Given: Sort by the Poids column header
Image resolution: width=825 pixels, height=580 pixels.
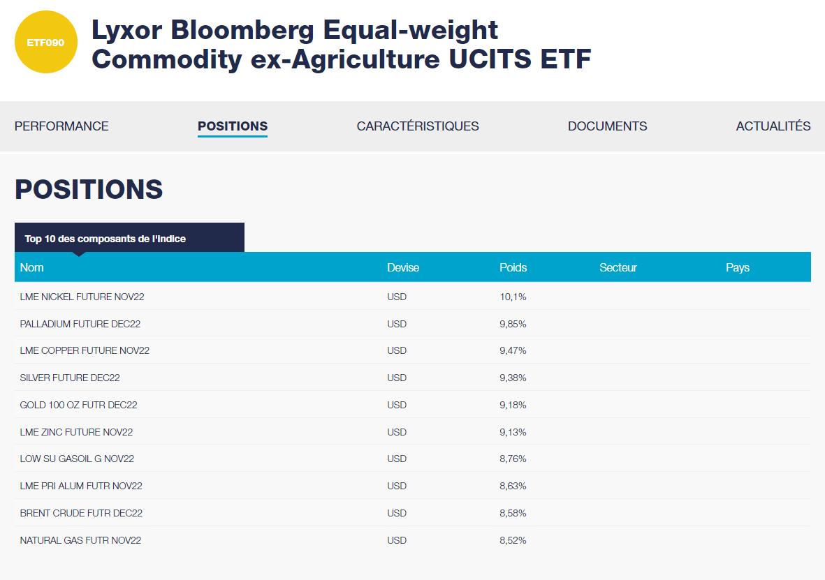Looking at the screenshot, I should click(513, 267).
